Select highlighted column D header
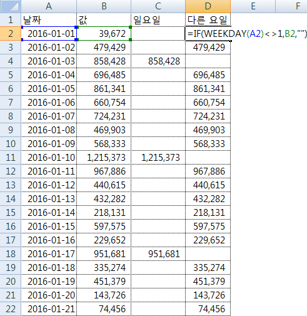 (x=208, y=6)
